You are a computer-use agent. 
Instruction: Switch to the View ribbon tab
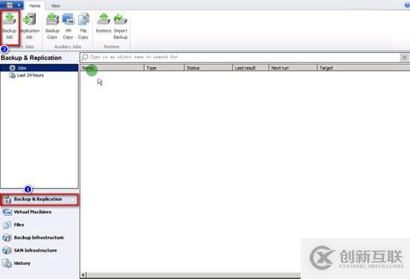point(55,5)
